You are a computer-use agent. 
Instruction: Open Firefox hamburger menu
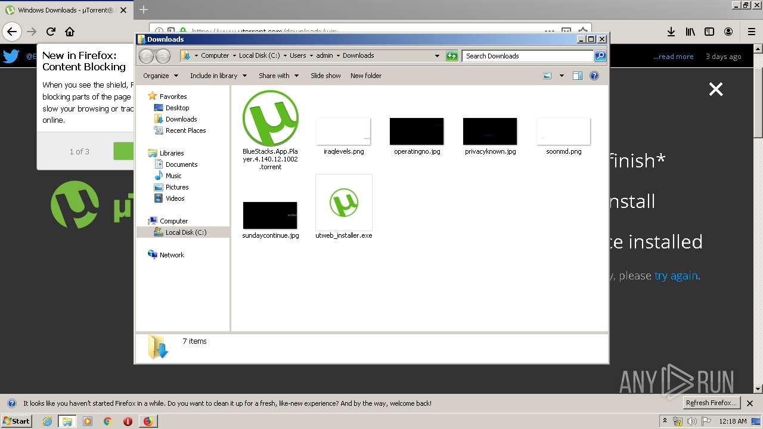(x=751, y=32)
